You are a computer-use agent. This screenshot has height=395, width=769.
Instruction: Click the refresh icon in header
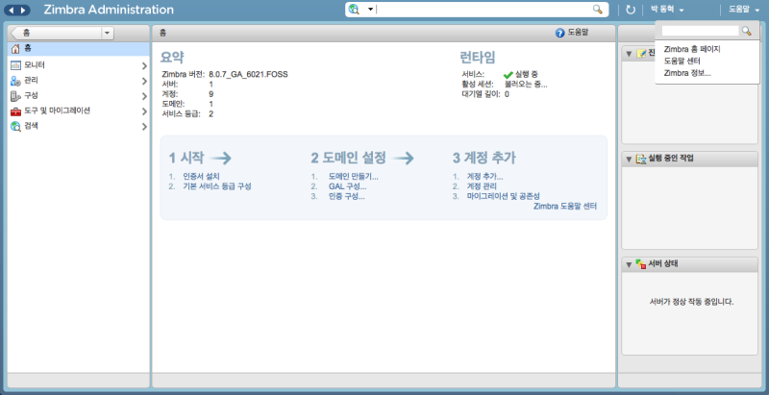(x=631, y=10)
